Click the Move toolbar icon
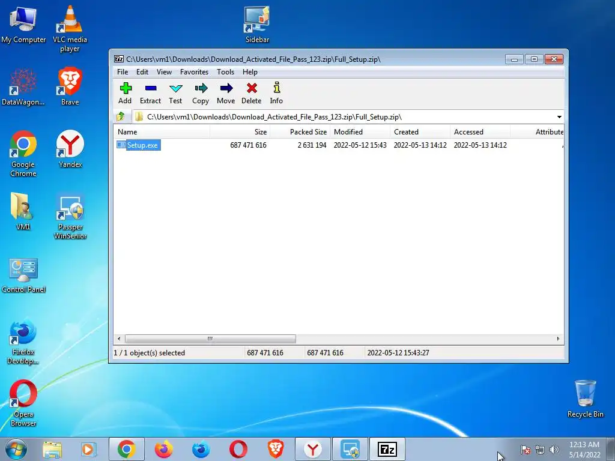 pos(226,93)
